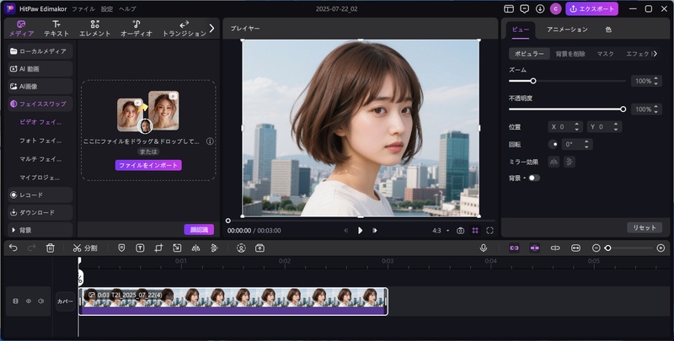Start voice recording with the microphone icon
The height and width of the screenshot is (341, 674).
click(484, 248)
